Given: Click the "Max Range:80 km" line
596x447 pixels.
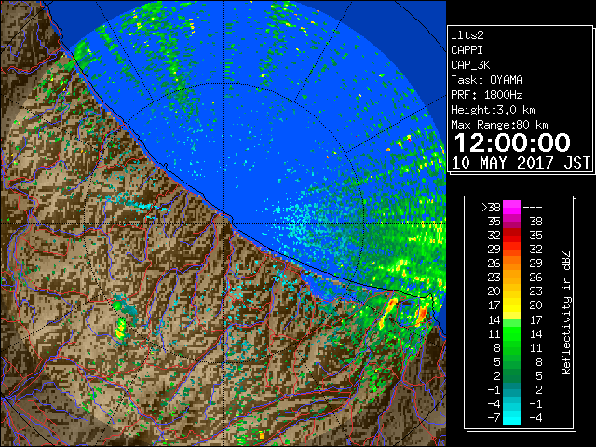Looking at the screenshot, I should tap(499, 125).
